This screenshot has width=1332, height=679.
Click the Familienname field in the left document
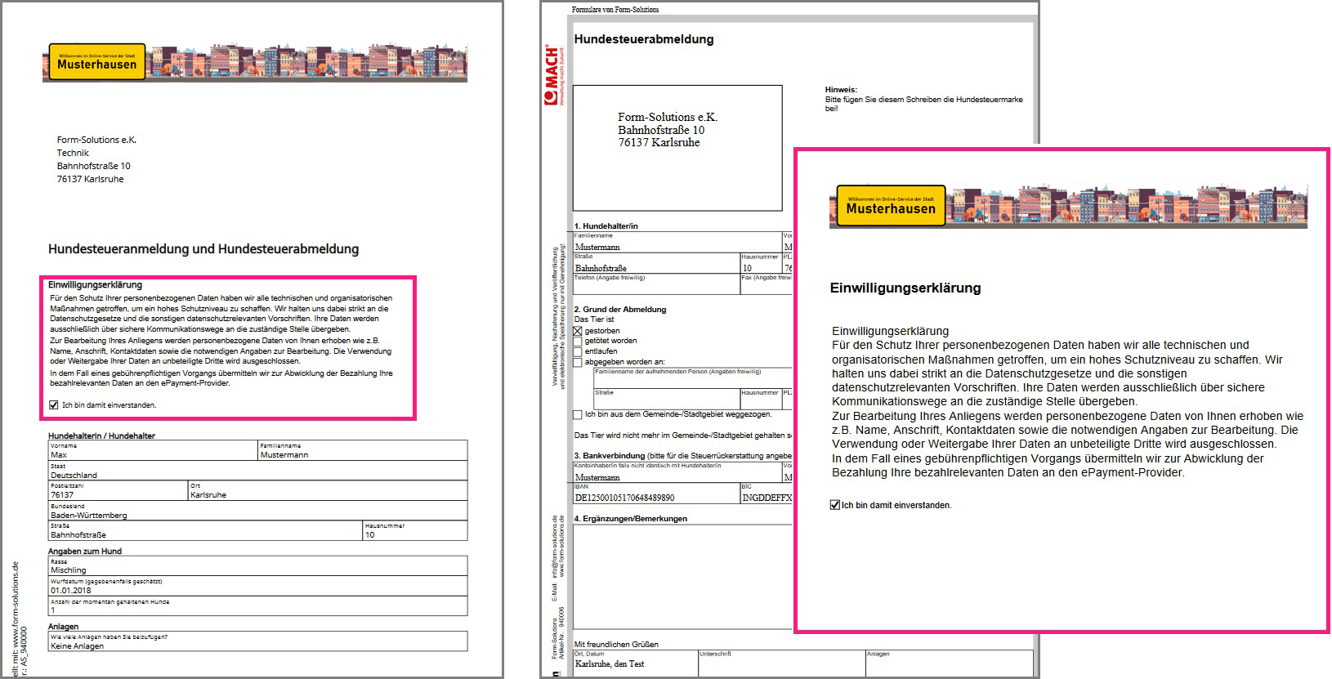[x=362, y=450]
